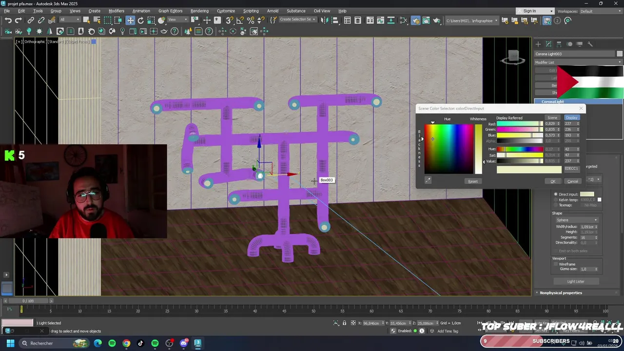Open the Modifiers menu
The width and height of the screenshot is (624, 351).
click(116, 11)
